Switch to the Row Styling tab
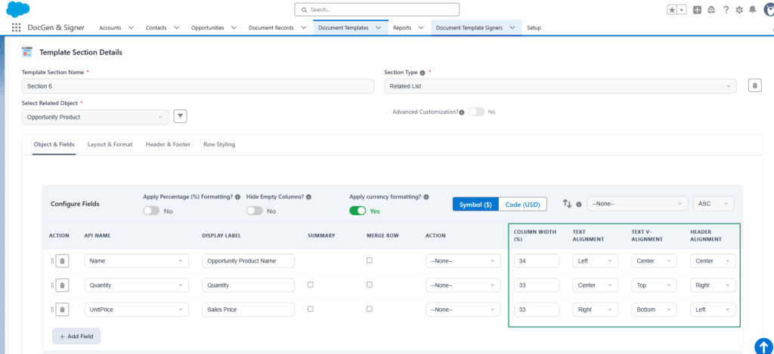The image size is (774, 354). coord(219,144)
